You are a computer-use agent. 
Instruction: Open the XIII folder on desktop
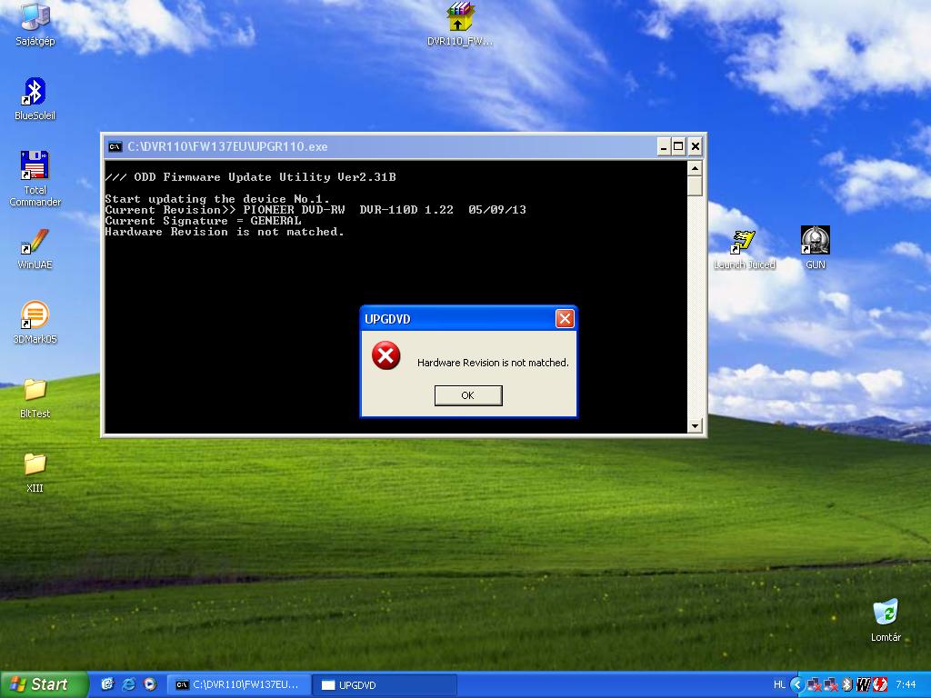click(35, 465)
